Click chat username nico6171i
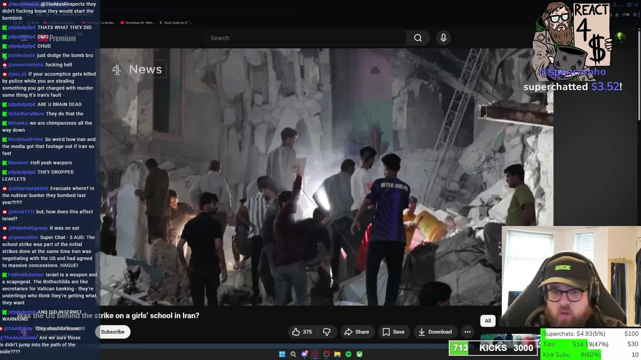641x360 pixels. (x=21, y=211)
